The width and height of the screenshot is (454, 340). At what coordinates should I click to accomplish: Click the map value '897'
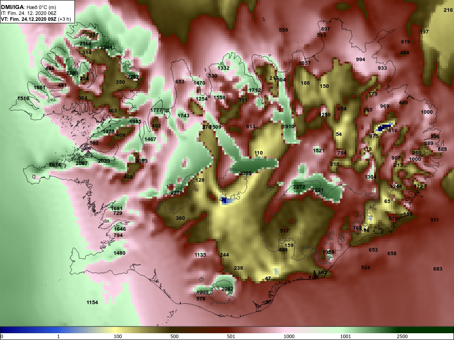[326, 29]
